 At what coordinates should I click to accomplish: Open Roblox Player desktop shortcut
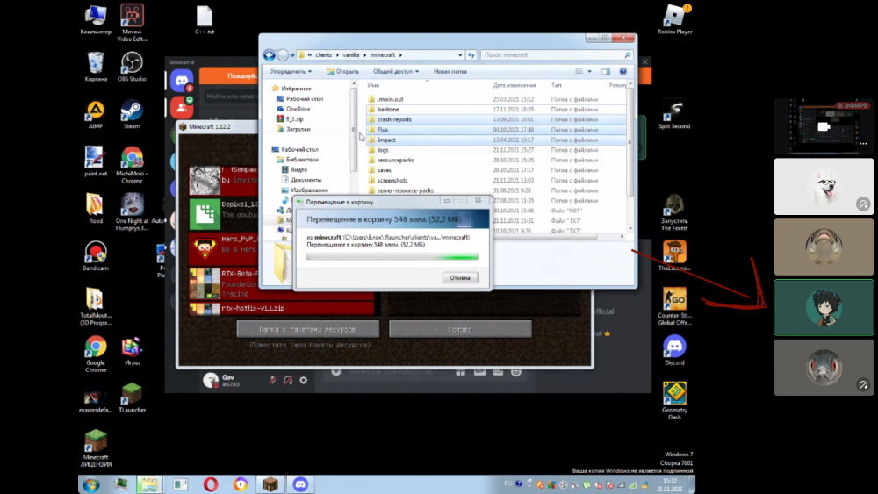point(674,19)
